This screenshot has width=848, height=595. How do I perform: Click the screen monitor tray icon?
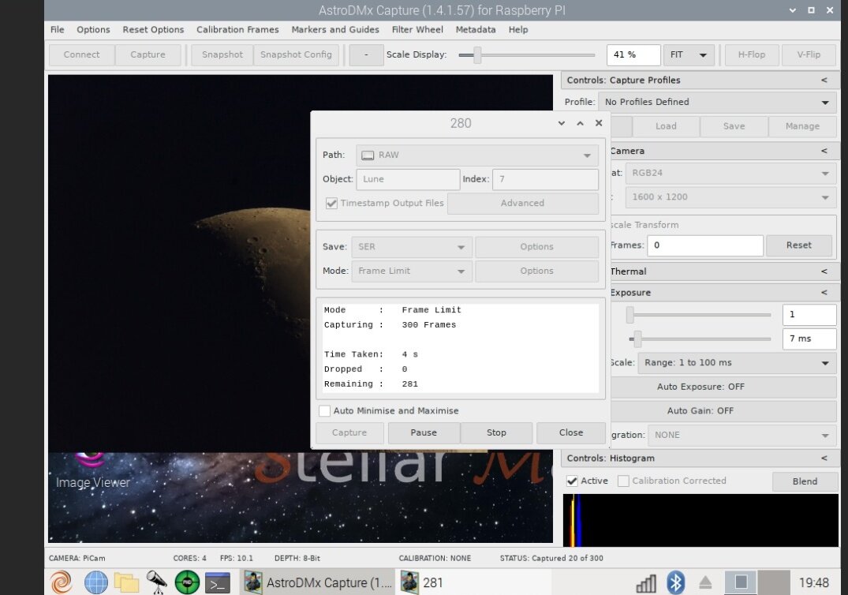click(x=741, y=582)
